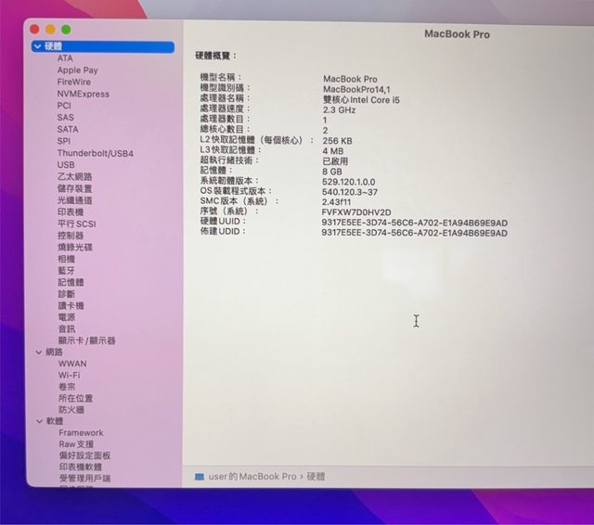594x525 pixels.
Task: Open 控制器 in the sidebar
Action: [71, 236]
